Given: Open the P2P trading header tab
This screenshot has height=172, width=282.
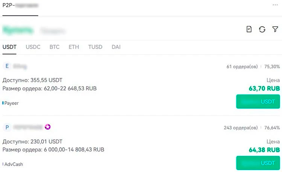Looking at the screenshot, I should [20, 6].
